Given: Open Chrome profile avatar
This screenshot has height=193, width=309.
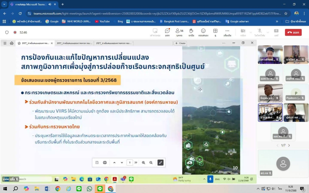Looking at the screenshot, I should pyautogui.click(x=296, y=14).
